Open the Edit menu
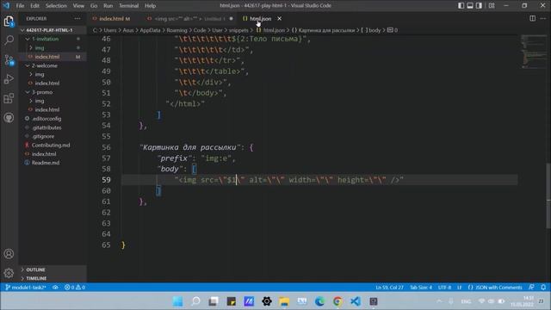The width and height of the screenshot is (551, 310). point(34,6)
